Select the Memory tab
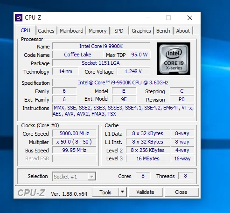 98,31
